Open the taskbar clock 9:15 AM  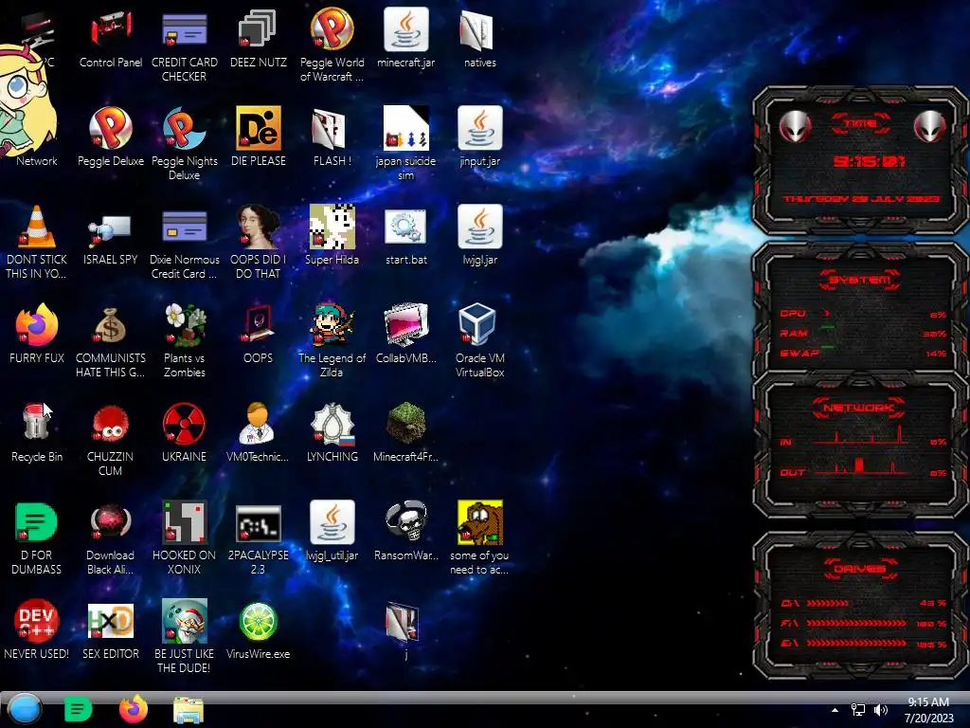click(x=928, y=710)
